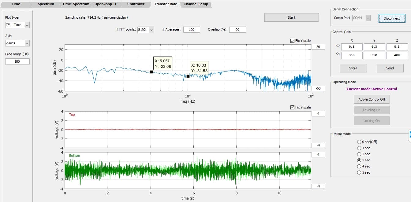
Task: Click the Sampling rate 714.2 Hz text
Action: [96, 17]
